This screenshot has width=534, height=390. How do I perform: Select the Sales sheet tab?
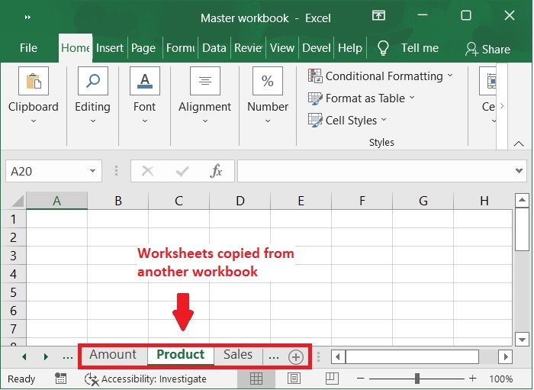click(238, 355)
